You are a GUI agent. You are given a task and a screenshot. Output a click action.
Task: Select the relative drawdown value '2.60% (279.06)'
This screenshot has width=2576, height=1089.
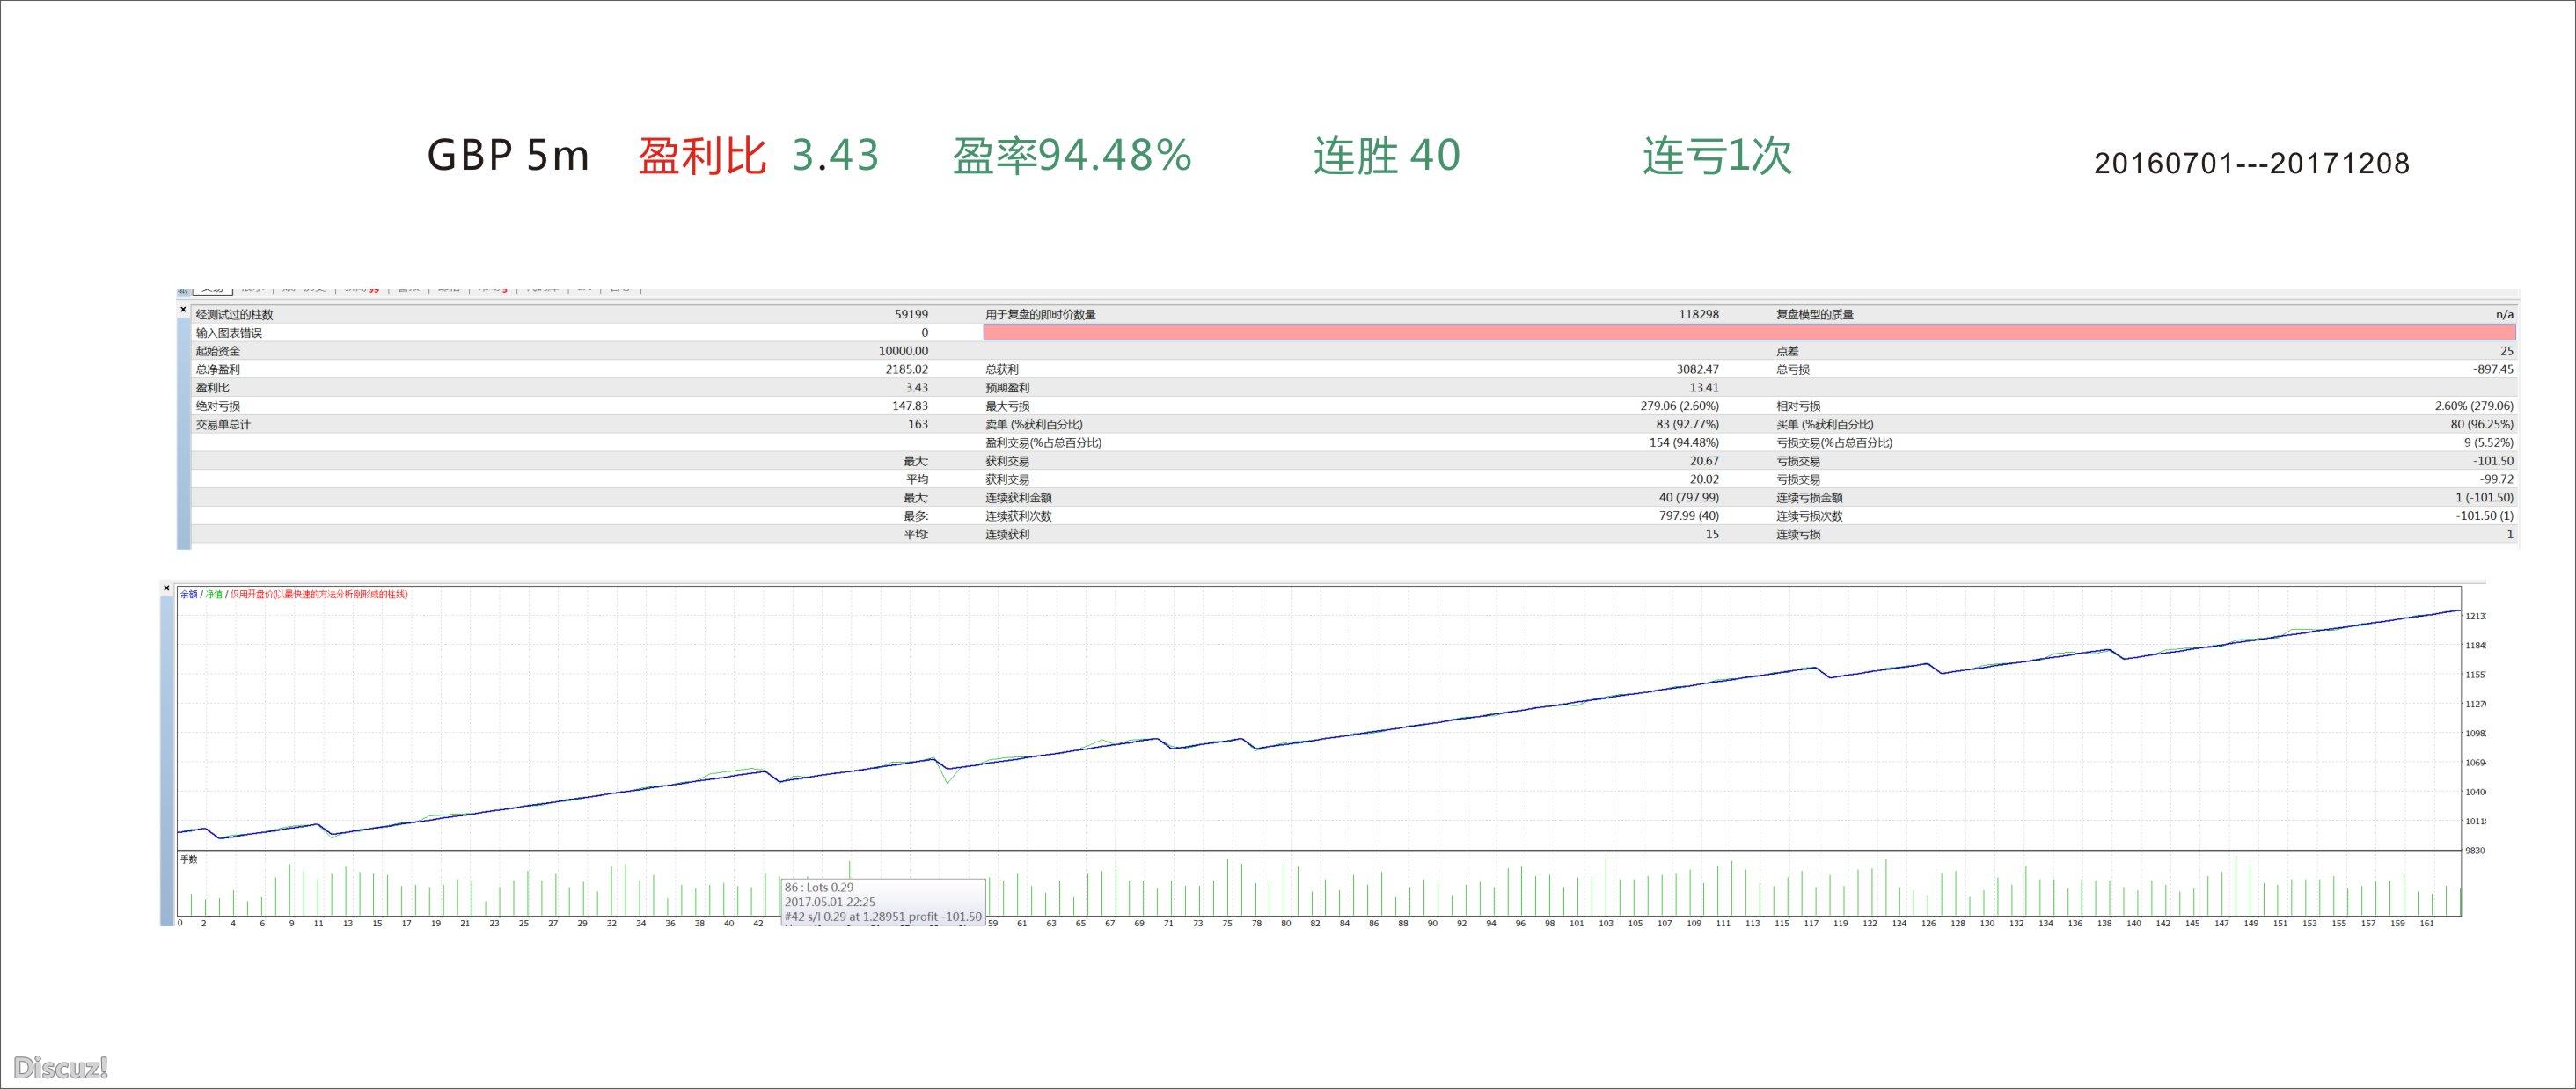tap(2473, 406)
